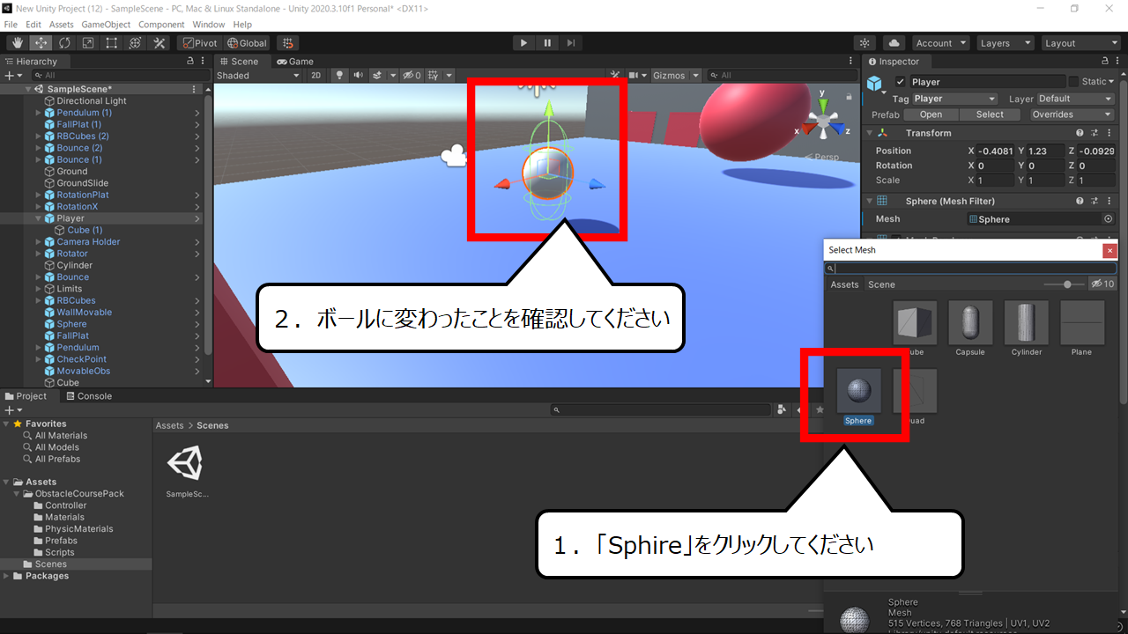Viewport: 1128px width, 634px height.
Task: Open Layout dropdown
Action: pos(1080,42)
